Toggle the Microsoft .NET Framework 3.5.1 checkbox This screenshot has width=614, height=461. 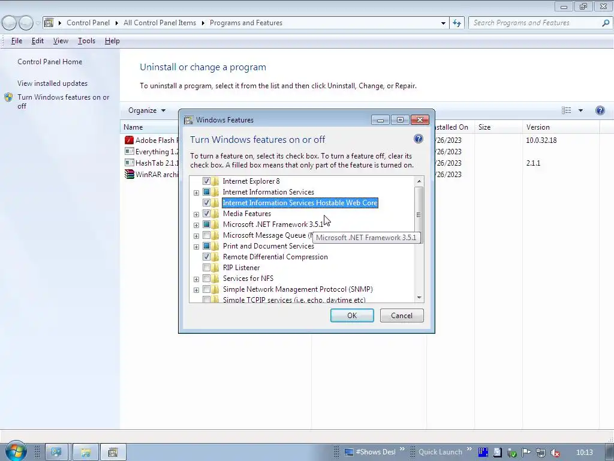point(206,224)
